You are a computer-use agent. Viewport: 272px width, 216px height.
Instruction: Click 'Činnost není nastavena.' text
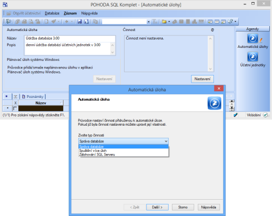tap(145, 38)
